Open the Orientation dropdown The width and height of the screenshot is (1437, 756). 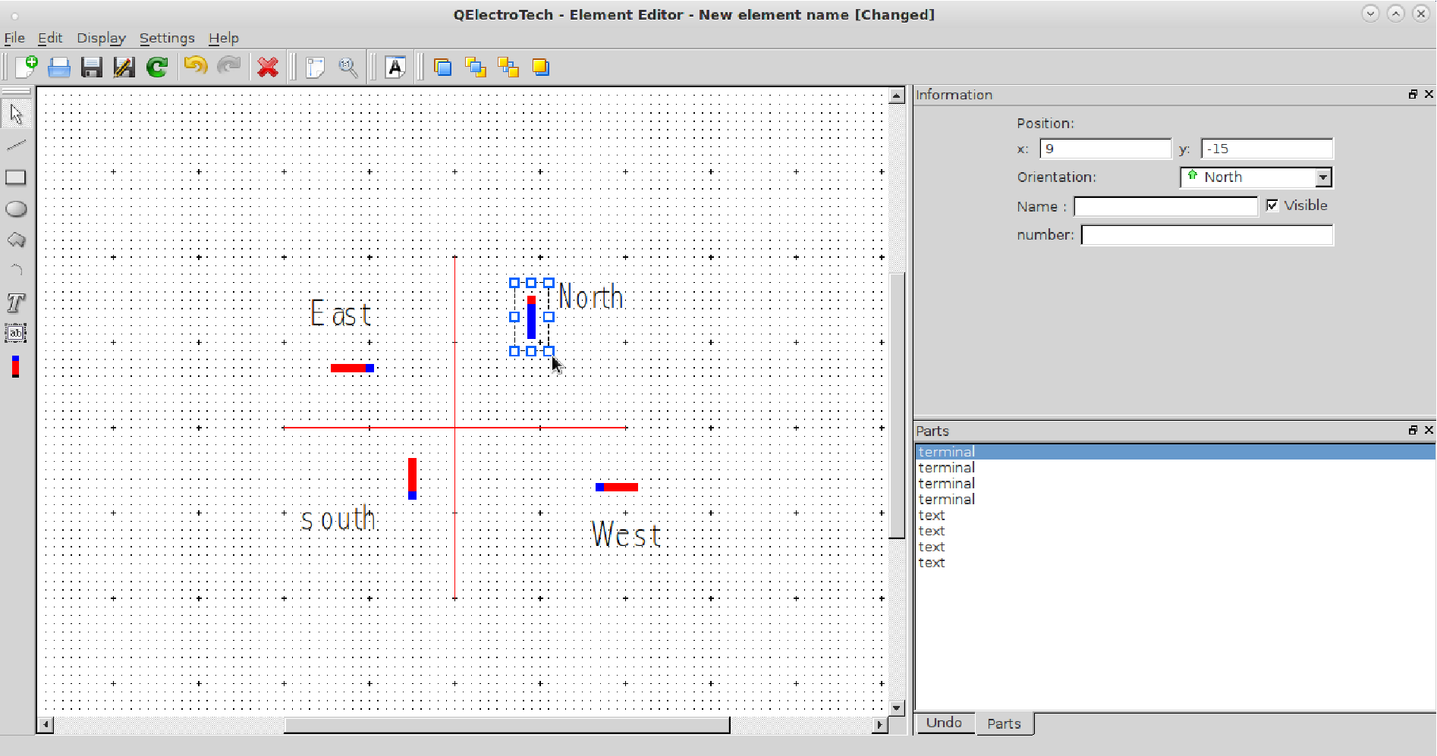click(x=1256, y=177)
